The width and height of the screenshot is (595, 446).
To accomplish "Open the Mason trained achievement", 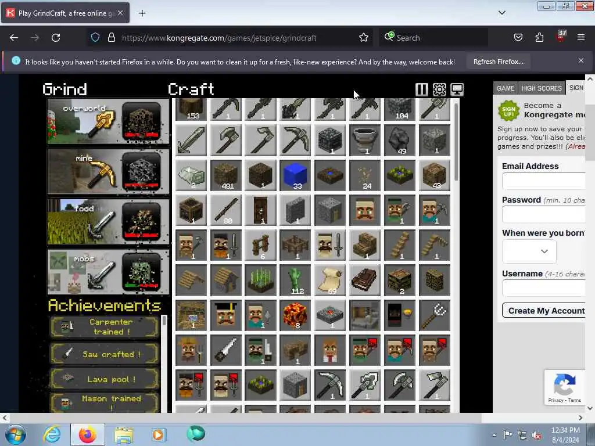I will 104,403.
